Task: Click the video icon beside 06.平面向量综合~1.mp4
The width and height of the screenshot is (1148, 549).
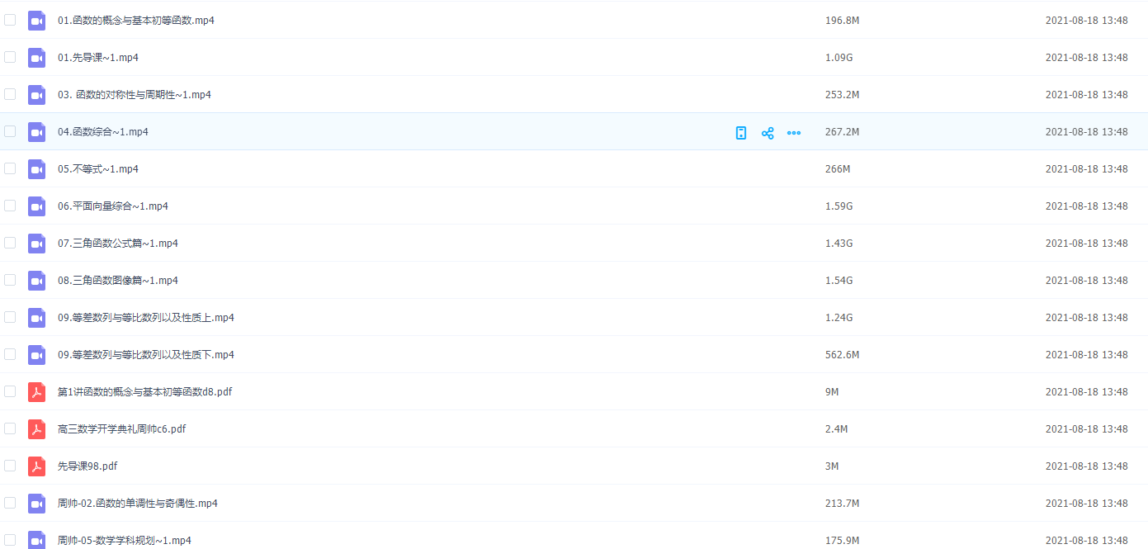Action: [36, 206]
